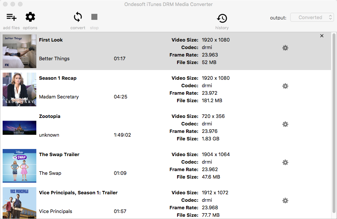Screen dimensions: 337x219
Task: Click the duration '01:17'
Action: (119, 59)
